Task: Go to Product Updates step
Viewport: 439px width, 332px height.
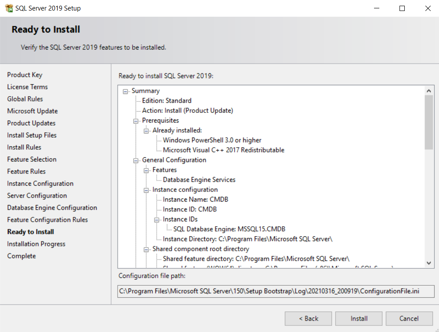Action: coord(31,123)
